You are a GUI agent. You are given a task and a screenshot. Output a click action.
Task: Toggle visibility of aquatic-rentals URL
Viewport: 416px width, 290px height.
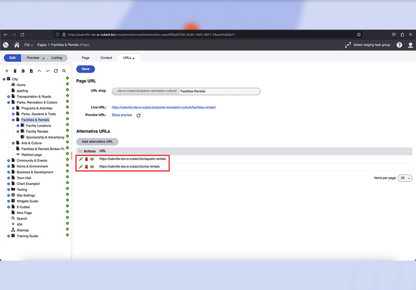tap(92, 159)
